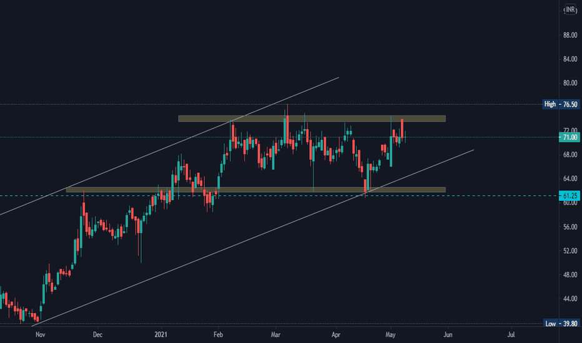Click the 68.00 price scale label
582x343 pixels.
click(570, 155)
